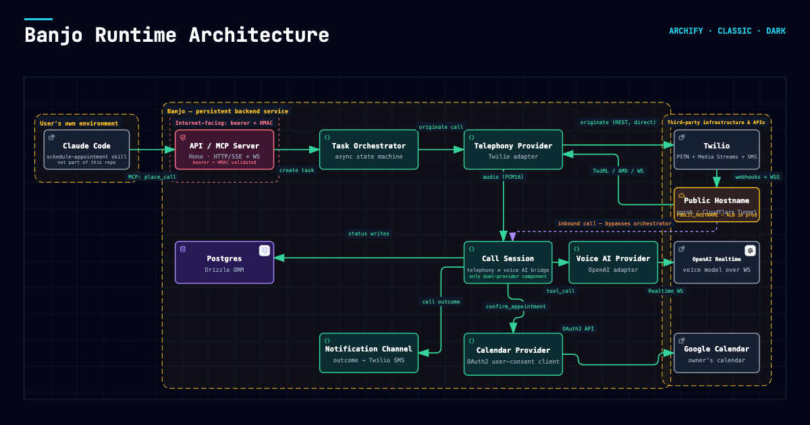Click the code-brackets icon on Task Orchestrator
Viewport: 810px width, 425px height.
coord(327,137)
